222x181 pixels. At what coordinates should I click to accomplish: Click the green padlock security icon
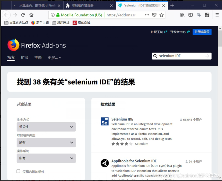(x=58, y=15)
